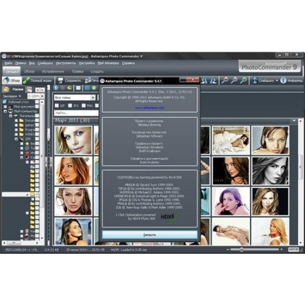Viewport: 305px width, 305px height.
Task: Click the star folder icon under ZIM
Action: point(27,143)
